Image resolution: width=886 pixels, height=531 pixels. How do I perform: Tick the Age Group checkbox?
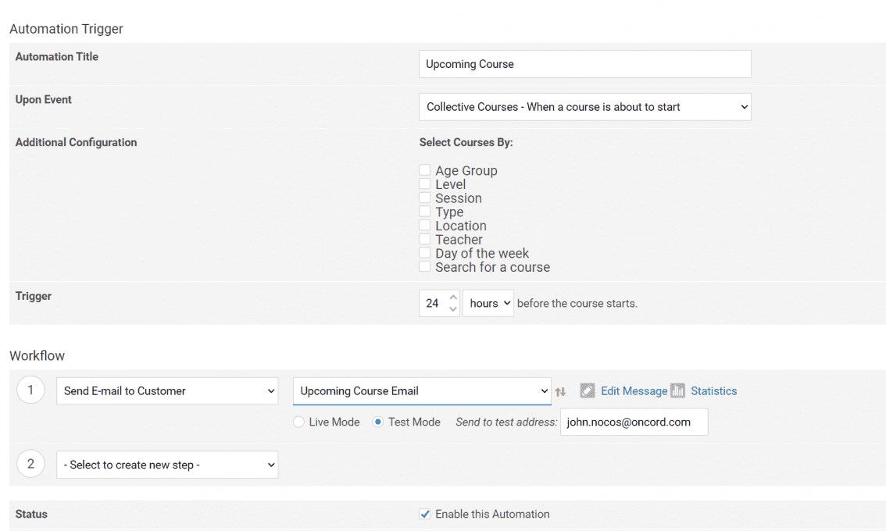click(424, 170)
